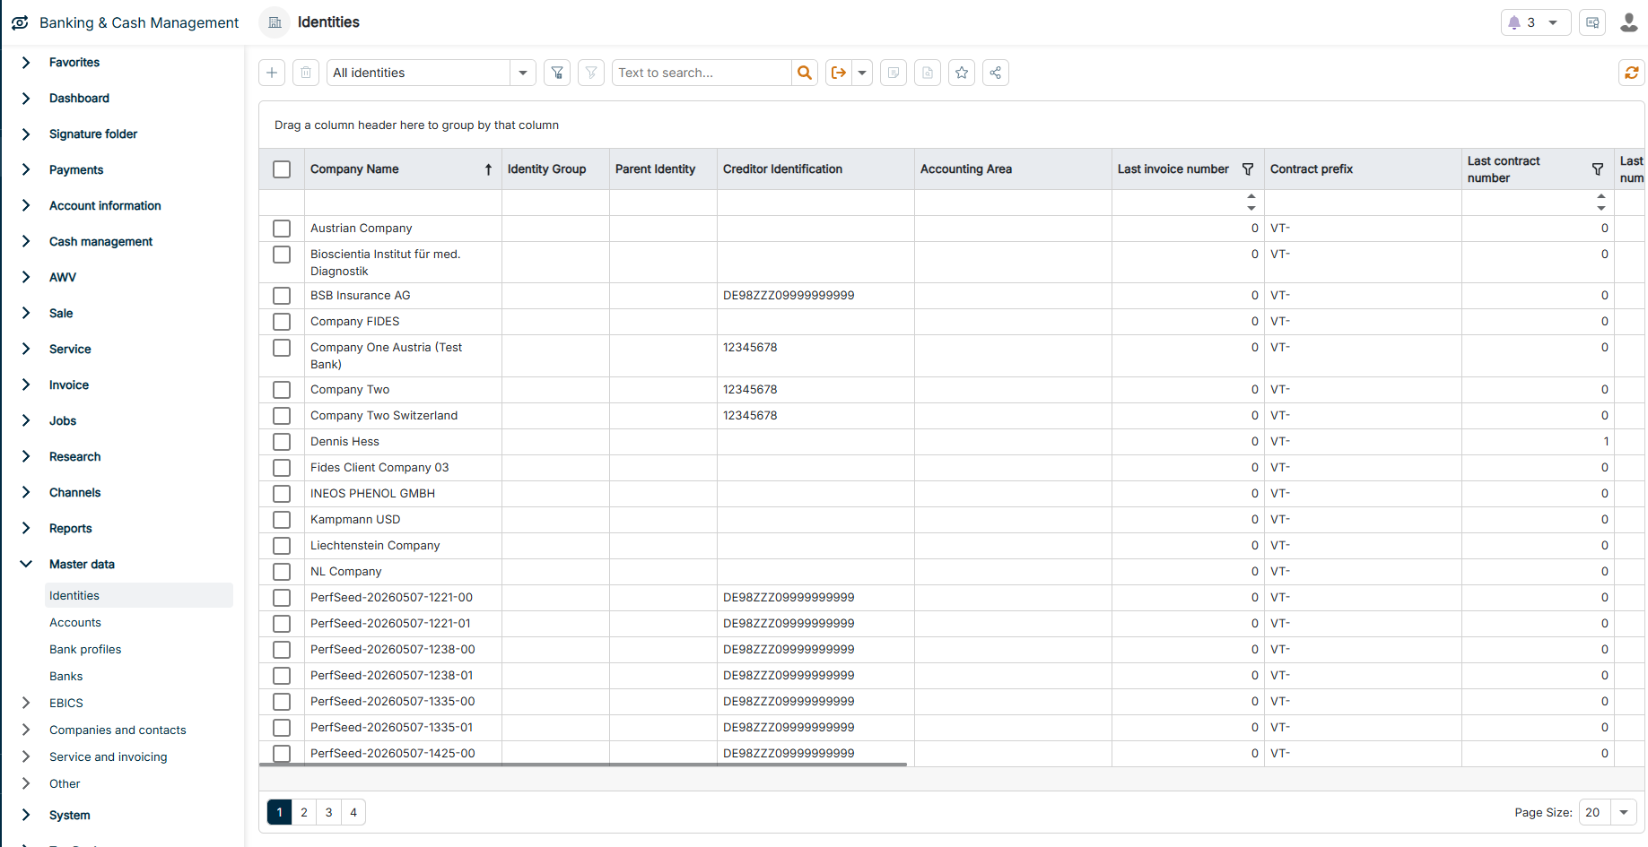The width and height of the screenshot is (1648, 847).
Task: Click the second document icon before star
Action: pyautogui.click(x=928, y=73)
